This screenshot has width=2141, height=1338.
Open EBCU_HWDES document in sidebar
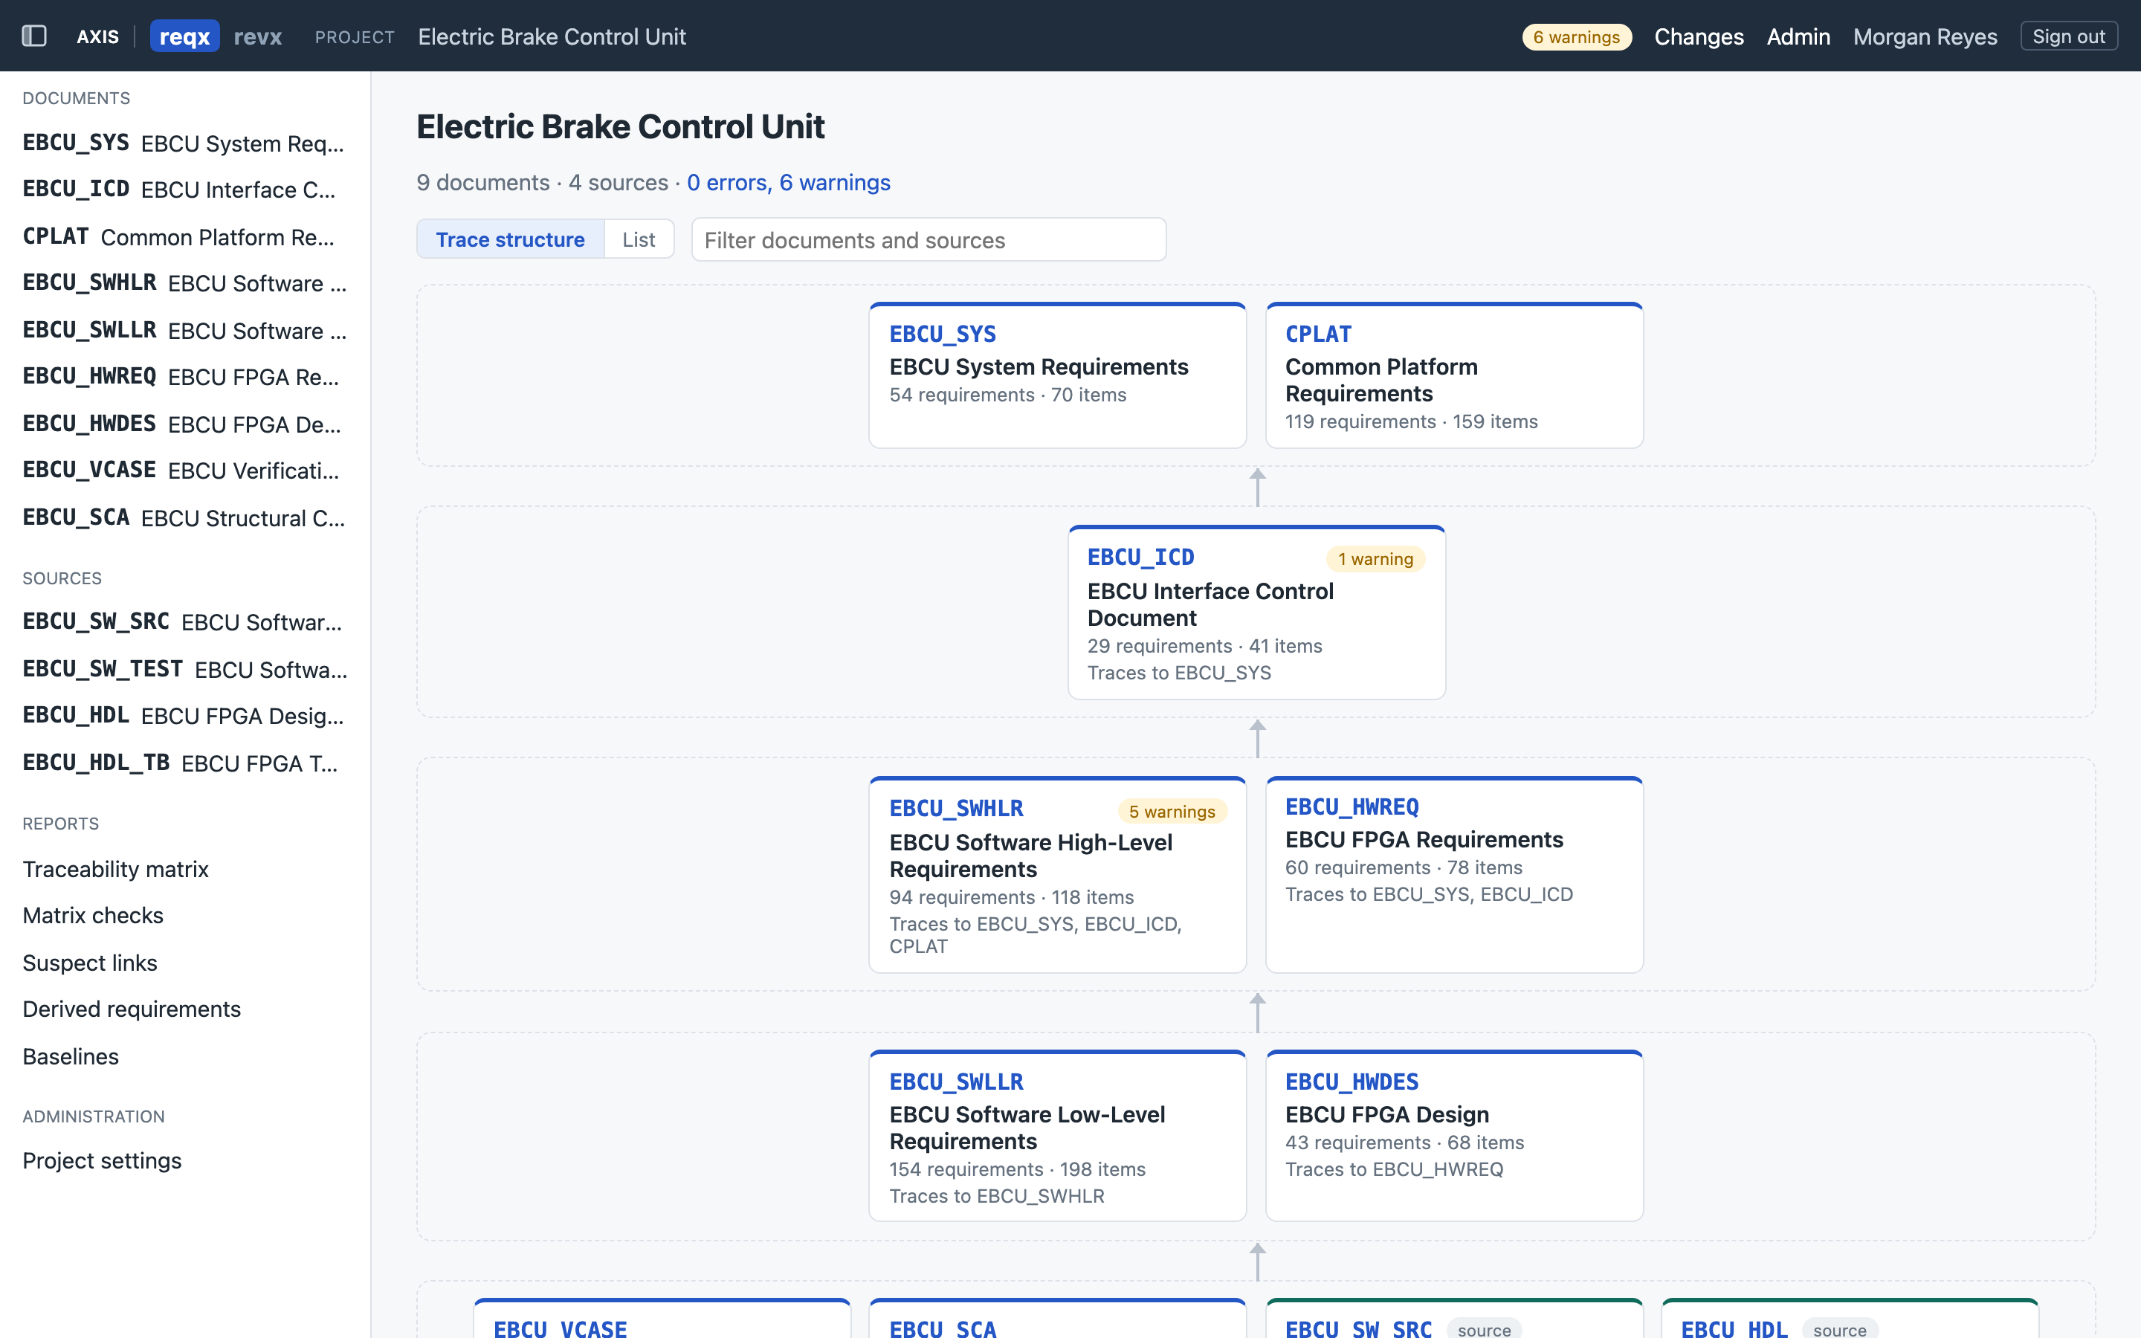[184, 424]
